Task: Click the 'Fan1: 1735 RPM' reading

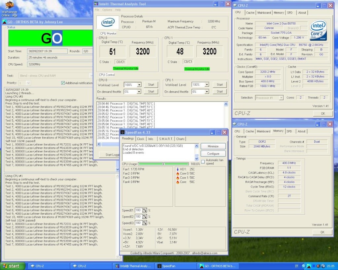Action: coord(134,169)
